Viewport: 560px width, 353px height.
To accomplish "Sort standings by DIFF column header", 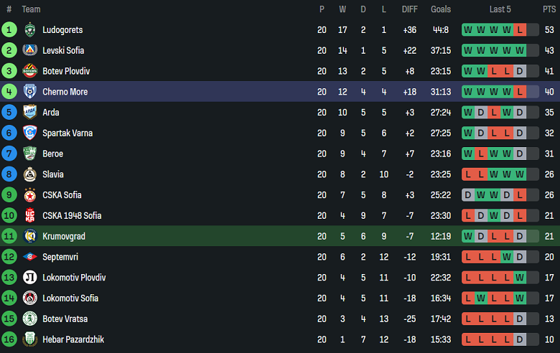I will point(410,9).
